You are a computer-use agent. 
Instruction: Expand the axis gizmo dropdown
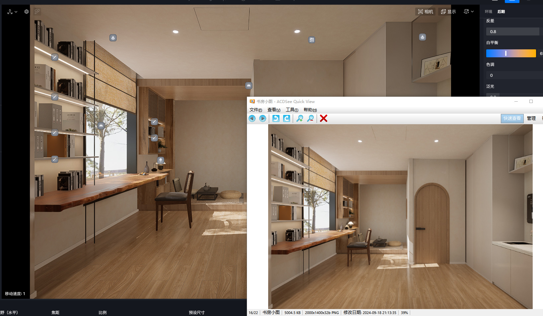[12, 12]
